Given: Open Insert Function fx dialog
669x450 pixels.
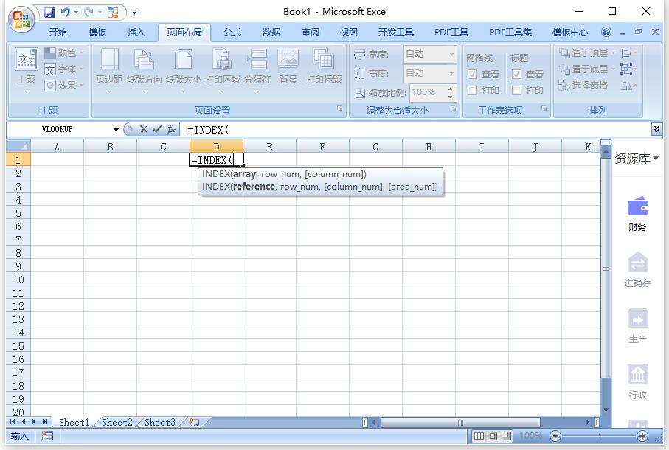Looking at the screenshot, I should 171,129.
